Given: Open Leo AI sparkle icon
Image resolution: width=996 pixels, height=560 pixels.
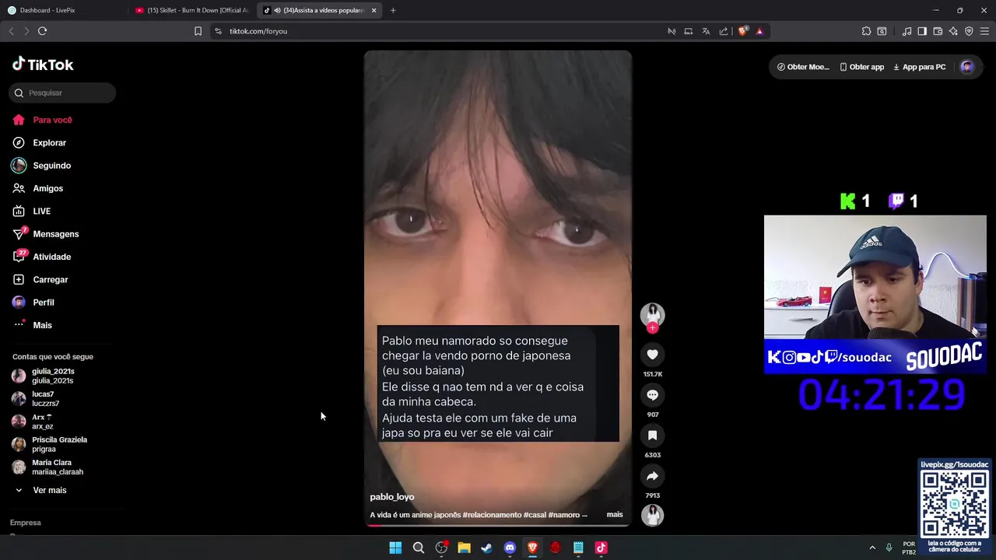Looking at the screenshot, I should (x=953, y=31).
